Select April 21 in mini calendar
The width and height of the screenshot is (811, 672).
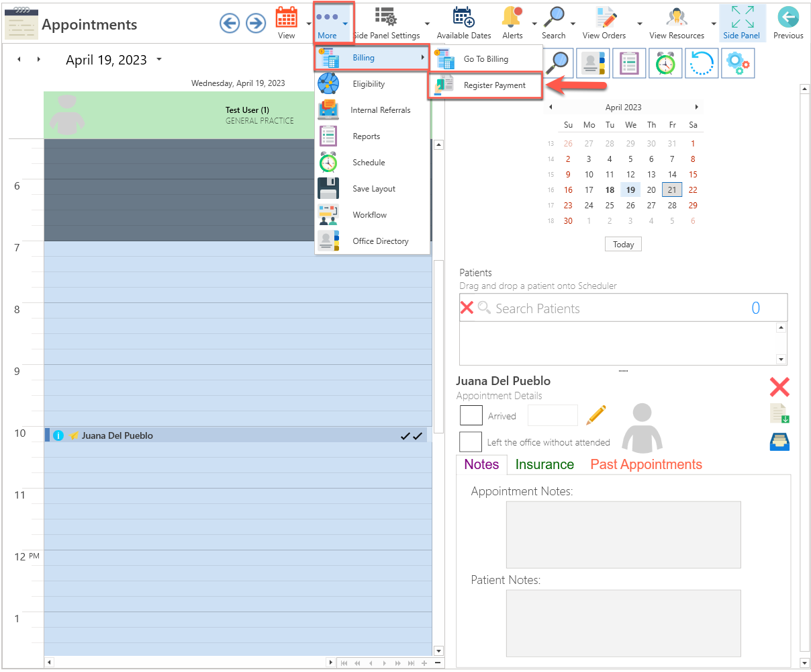(x=672, y=190)
